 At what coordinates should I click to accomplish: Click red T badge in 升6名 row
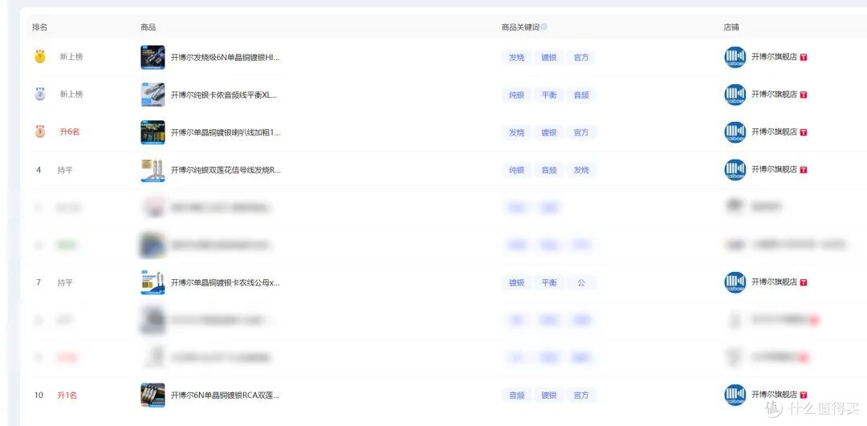(x=804, y=132)
